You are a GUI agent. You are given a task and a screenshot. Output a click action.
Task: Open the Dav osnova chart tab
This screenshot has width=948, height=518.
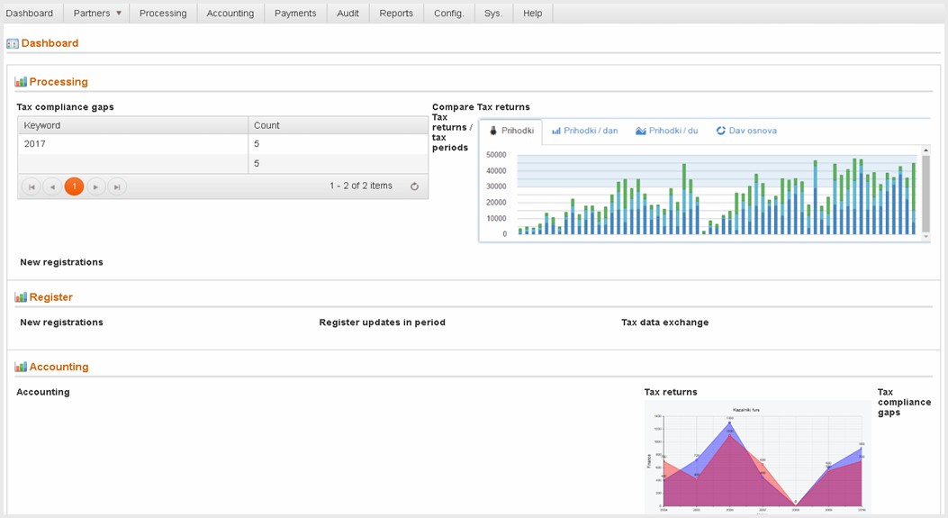point(746,131)
